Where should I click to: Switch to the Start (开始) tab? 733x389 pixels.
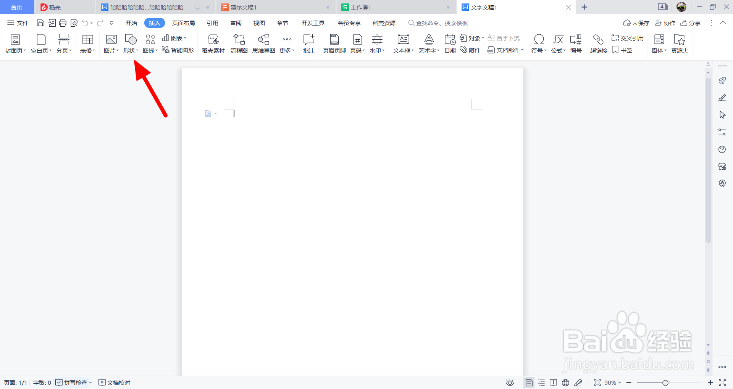(131, 23)
